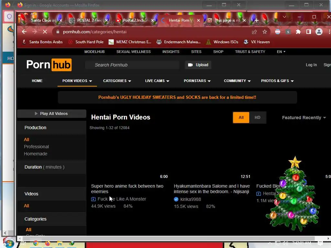331x248 pixels.
Task: Expand the PHOTOS & GIFS nav dropdown
Action: click(277, 81)
